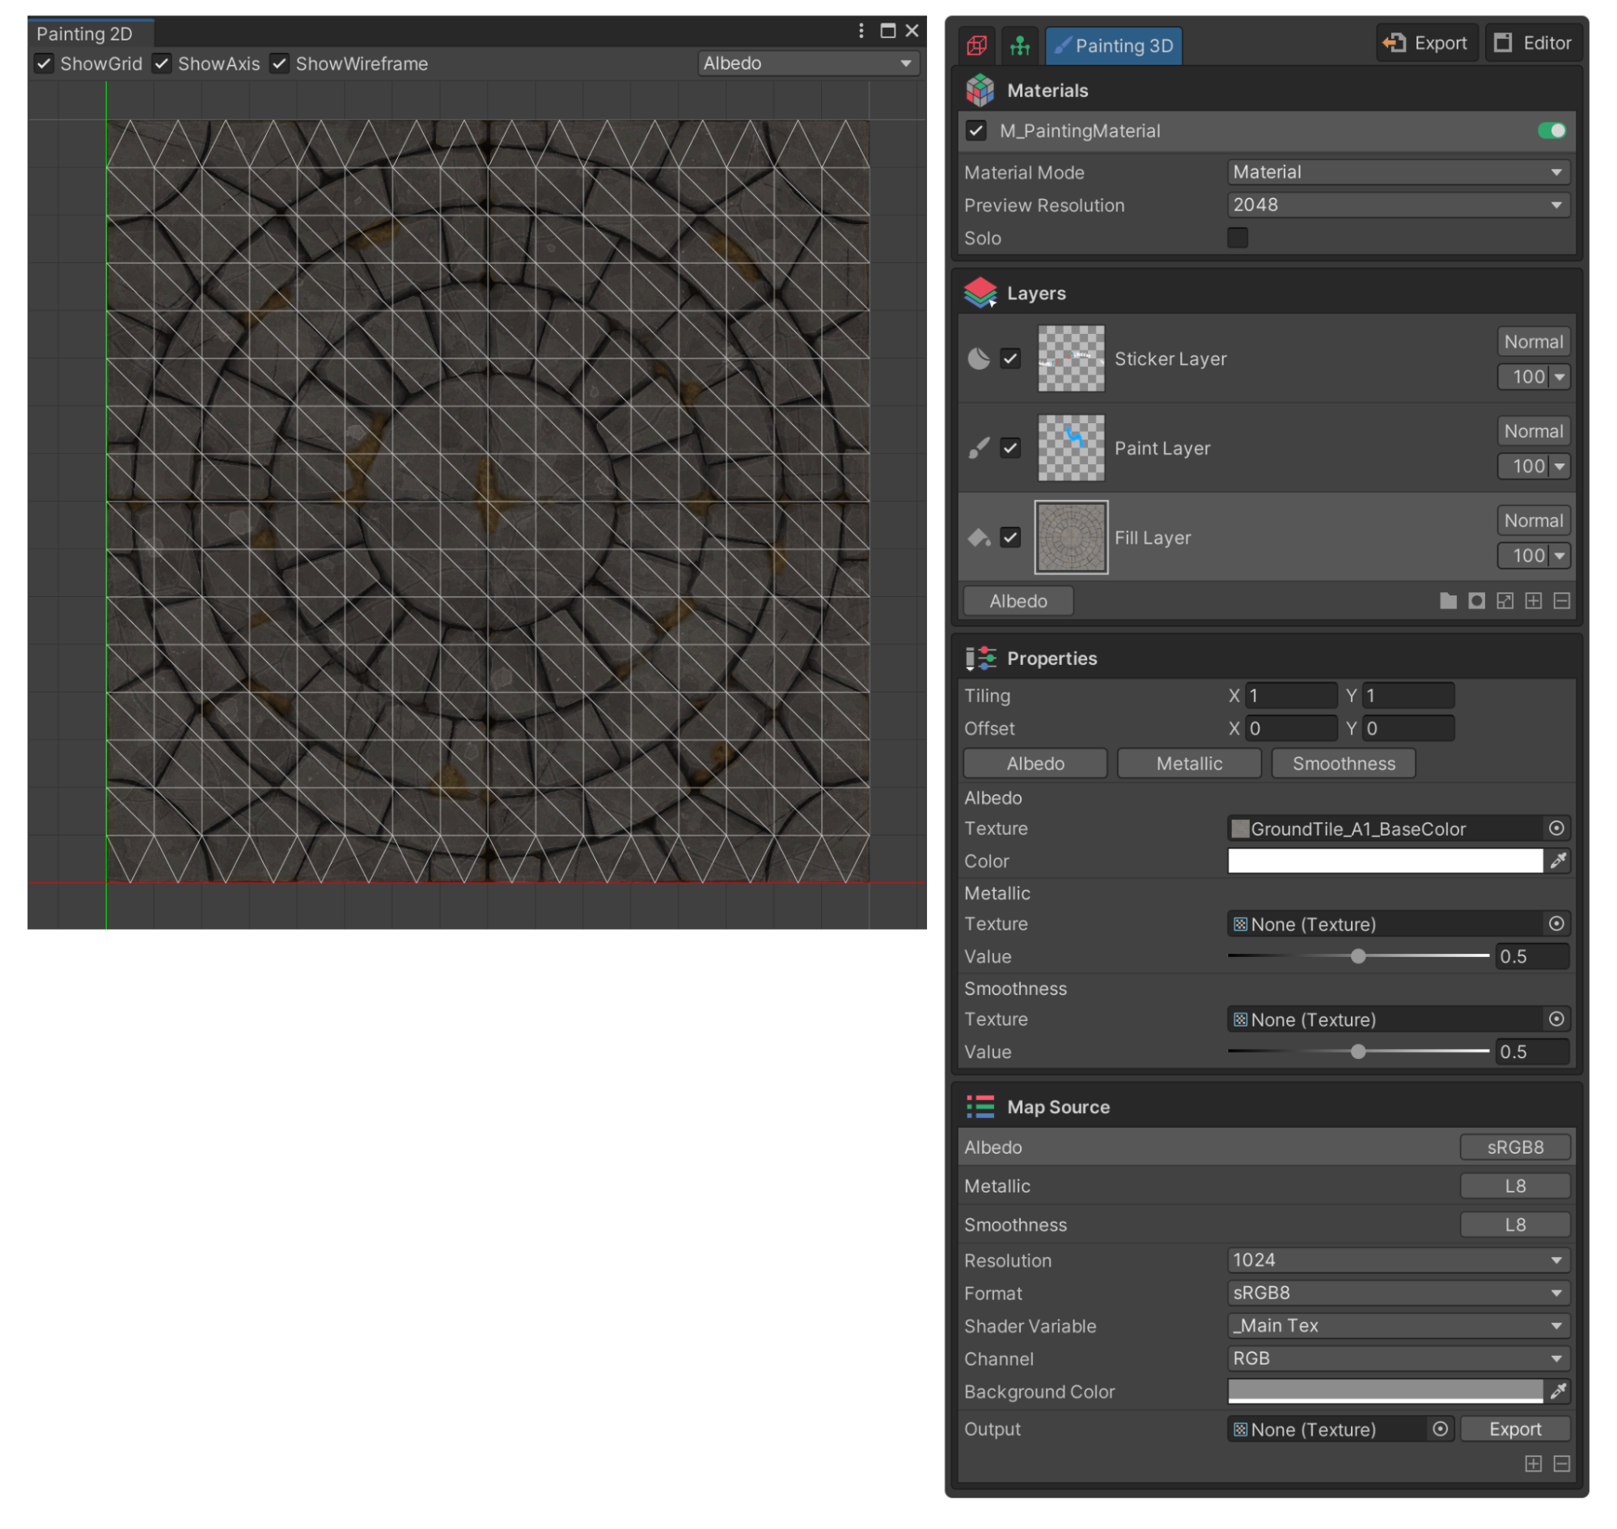This screenshot has width=1617, height=1529.
Task: Switch to the Painting 3D tab
Action: tap(1113, 44)
